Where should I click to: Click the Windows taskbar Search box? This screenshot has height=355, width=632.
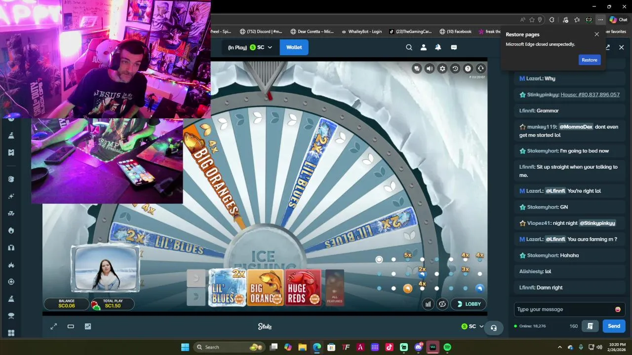click(x=230, y=347)
